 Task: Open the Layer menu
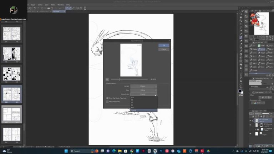[33, 5]
